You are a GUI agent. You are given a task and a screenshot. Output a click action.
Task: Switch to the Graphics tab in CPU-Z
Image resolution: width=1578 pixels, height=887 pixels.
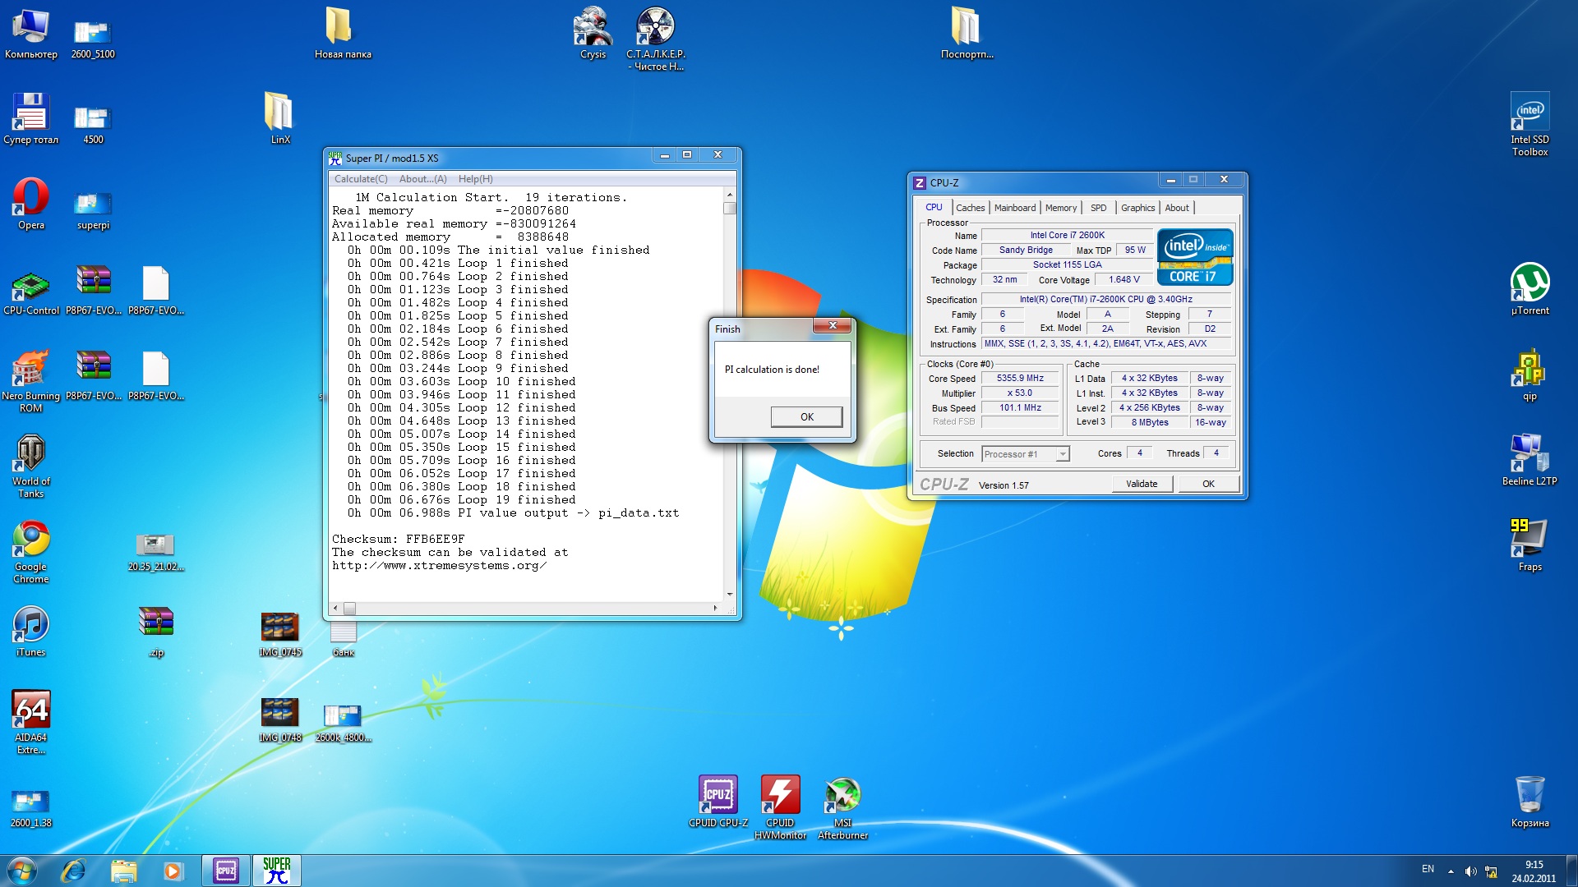coord(1137,208)
